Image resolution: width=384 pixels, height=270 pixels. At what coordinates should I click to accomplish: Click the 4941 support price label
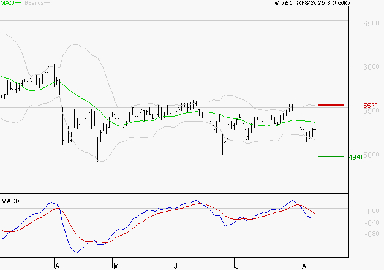point(355,156)
